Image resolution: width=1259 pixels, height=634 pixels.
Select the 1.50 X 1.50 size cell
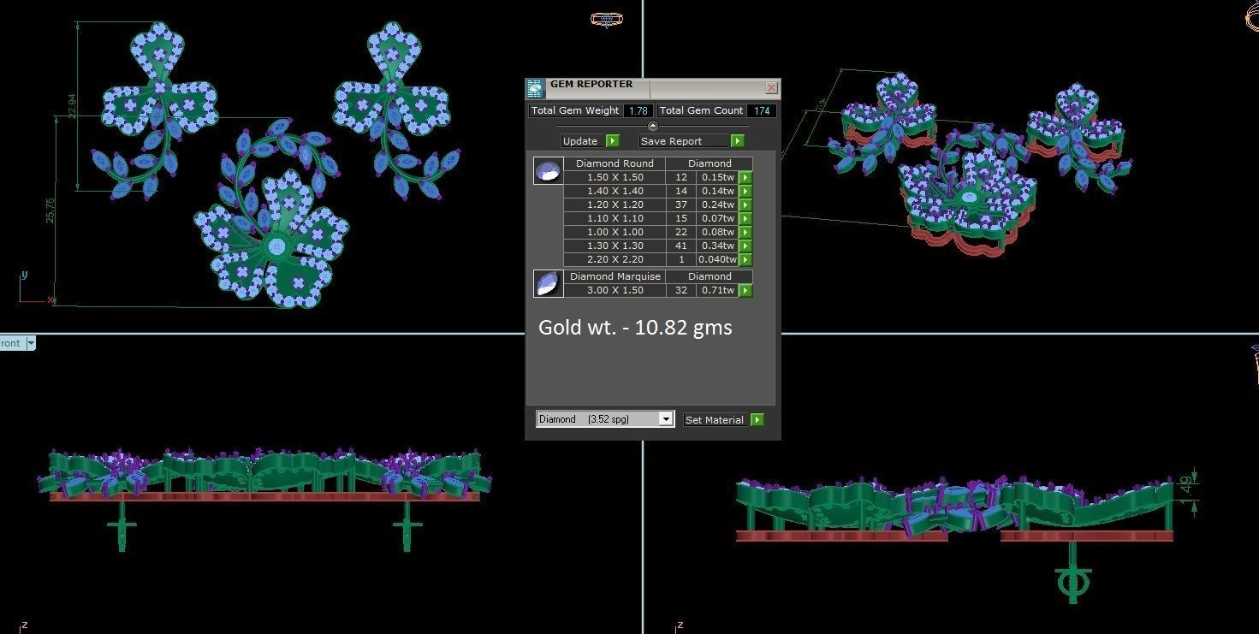click(615, 178)
